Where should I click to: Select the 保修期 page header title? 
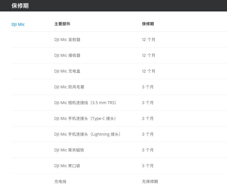pyautogui.click(x=20, y=6)
